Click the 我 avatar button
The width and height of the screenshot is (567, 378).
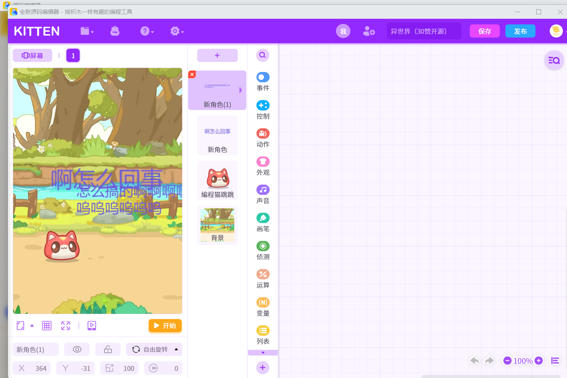click(343, 31)
